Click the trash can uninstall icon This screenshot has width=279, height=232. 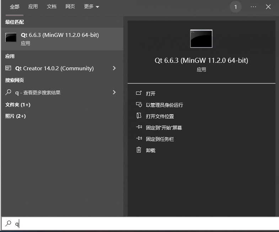coord(139,150)
